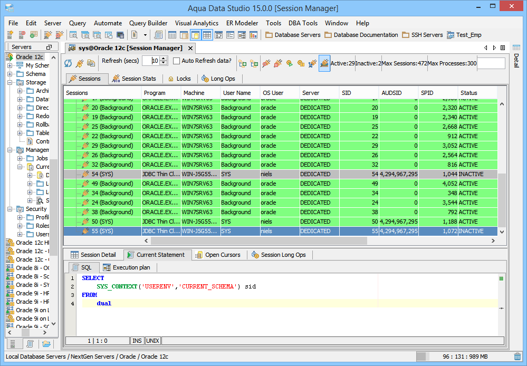Click the gear icon with green play arrow
The image size is (527, 366).
[289, 63]
